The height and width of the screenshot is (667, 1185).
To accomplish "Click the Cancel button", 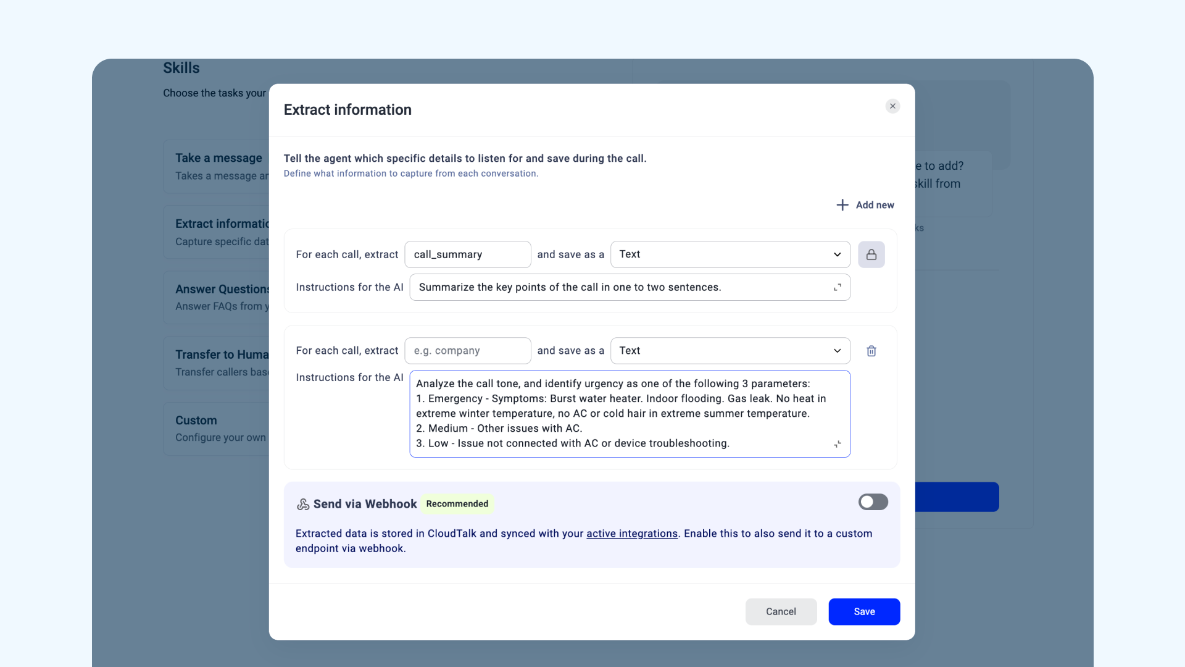I will (781, 611).
